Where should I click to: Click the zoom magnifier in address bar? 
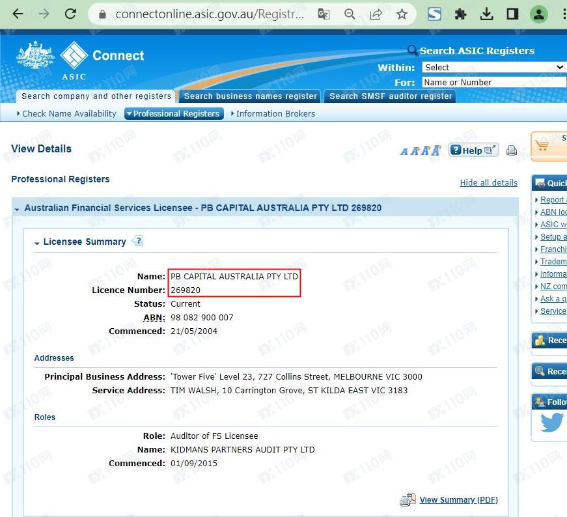coord(350,14)
